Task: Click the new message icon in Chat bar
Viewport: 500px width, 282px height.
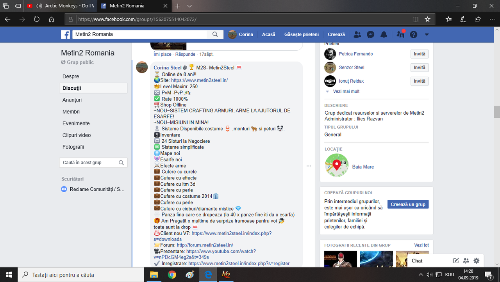Action: tap(456, 261)
